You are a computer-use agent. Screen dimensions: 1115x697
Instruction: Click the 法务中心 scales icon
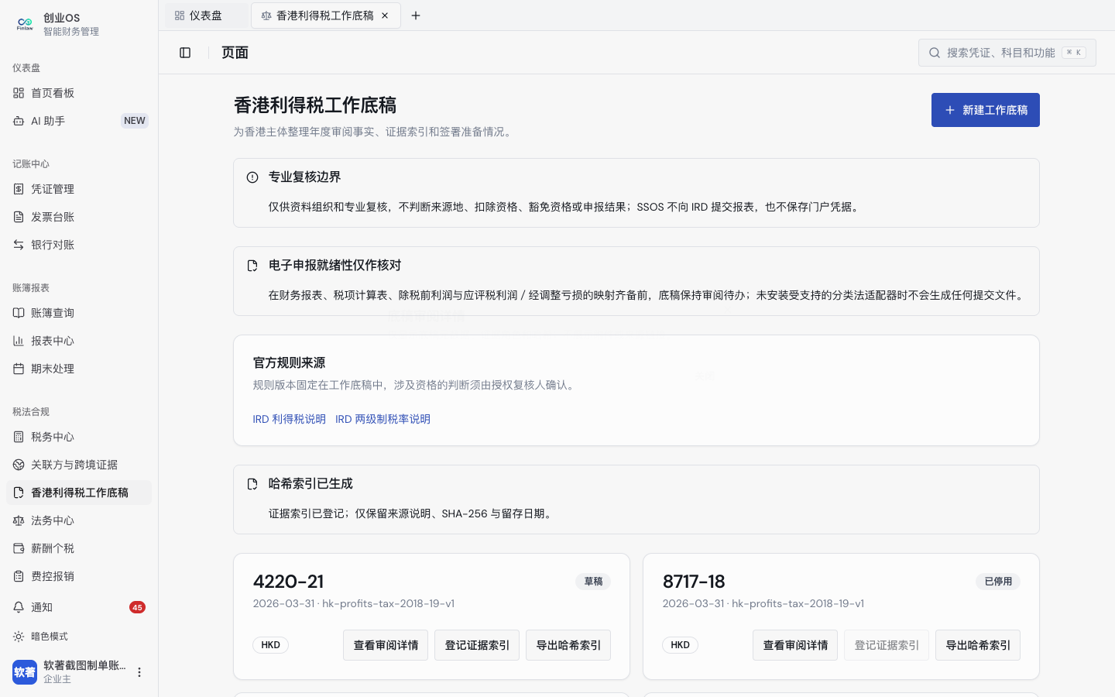[19, 520]
